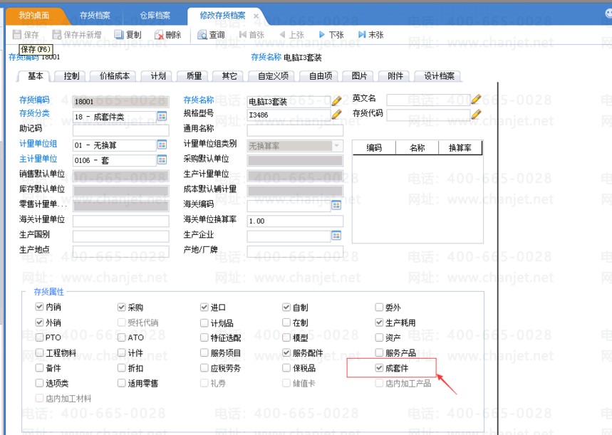
Task: Open lookup icon beside 计量单位组 field
Action: (162, 145)
